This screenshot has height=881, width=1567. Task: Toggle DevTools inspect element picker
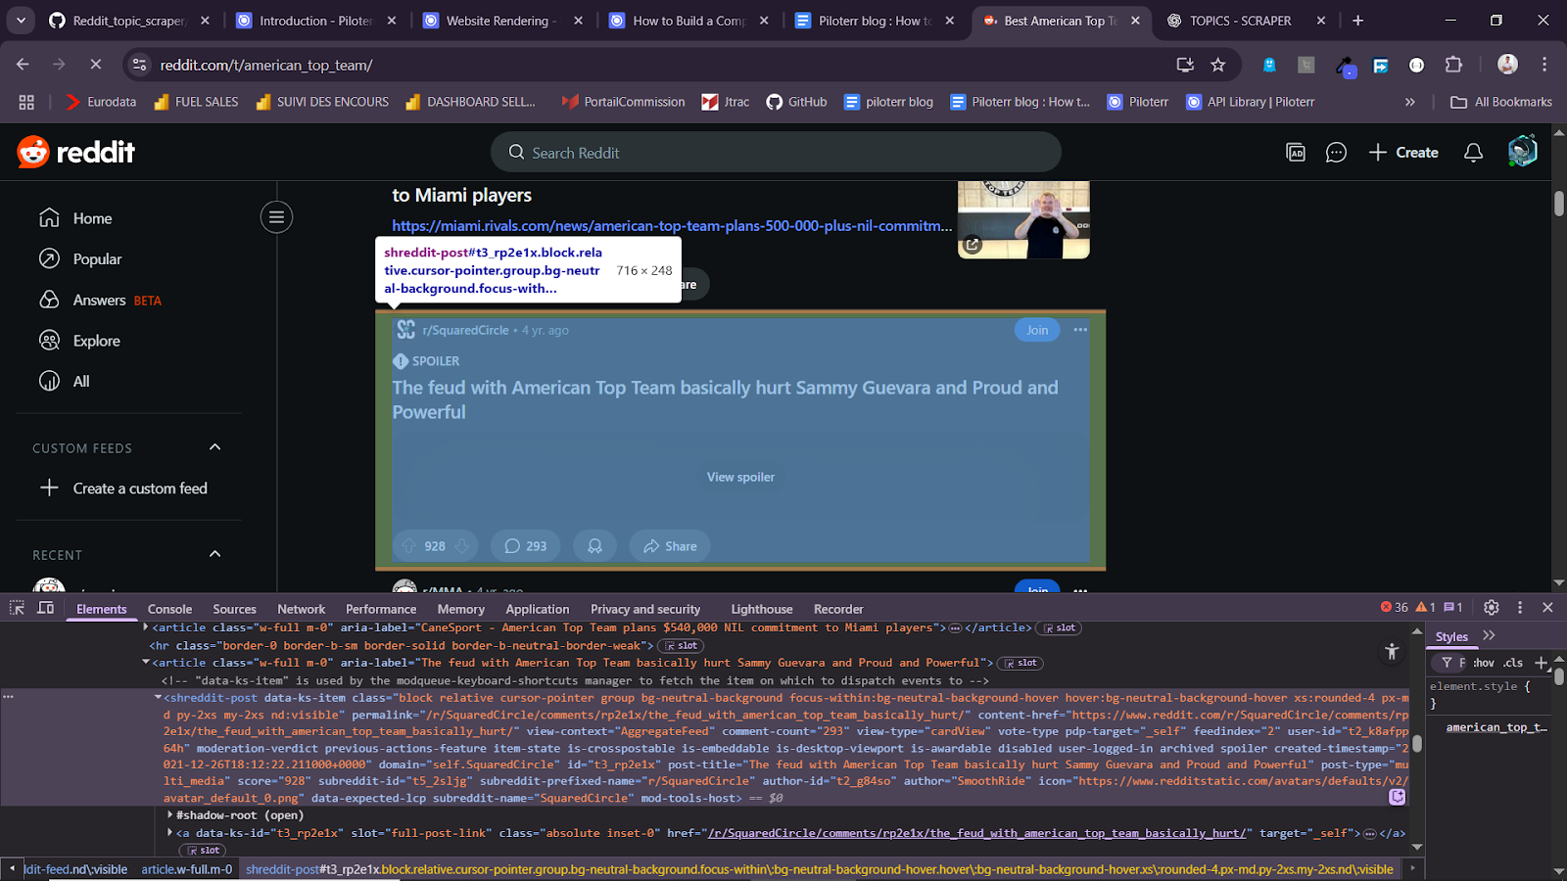17,608
